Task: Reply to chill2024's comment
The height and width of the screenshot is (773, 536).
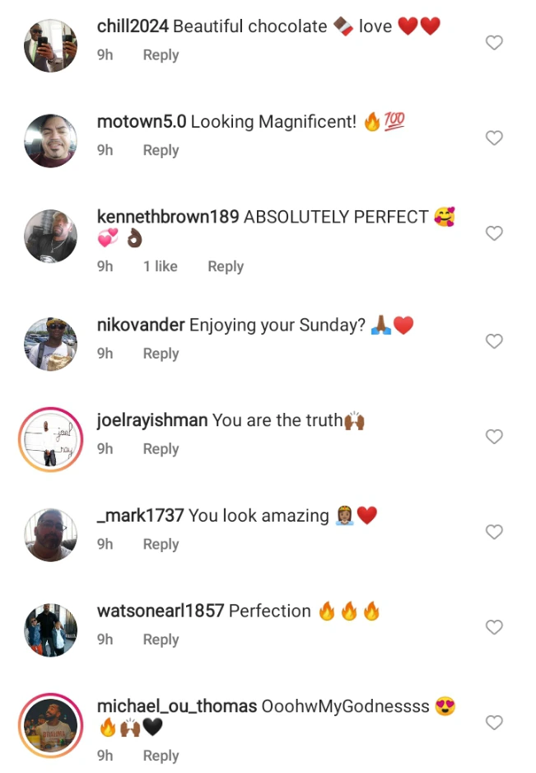Action: coord(161,55)
